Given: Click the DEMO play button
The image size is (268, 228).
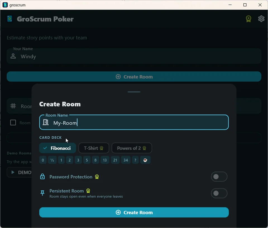Looking at the screenshot, I should (x=19, y=172).
